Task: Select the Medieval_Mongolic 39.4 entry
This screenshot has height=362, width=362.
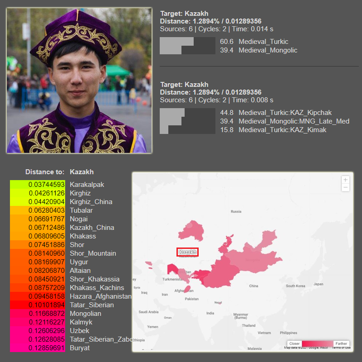Action: pyautogui.click(x=258, y=50)
